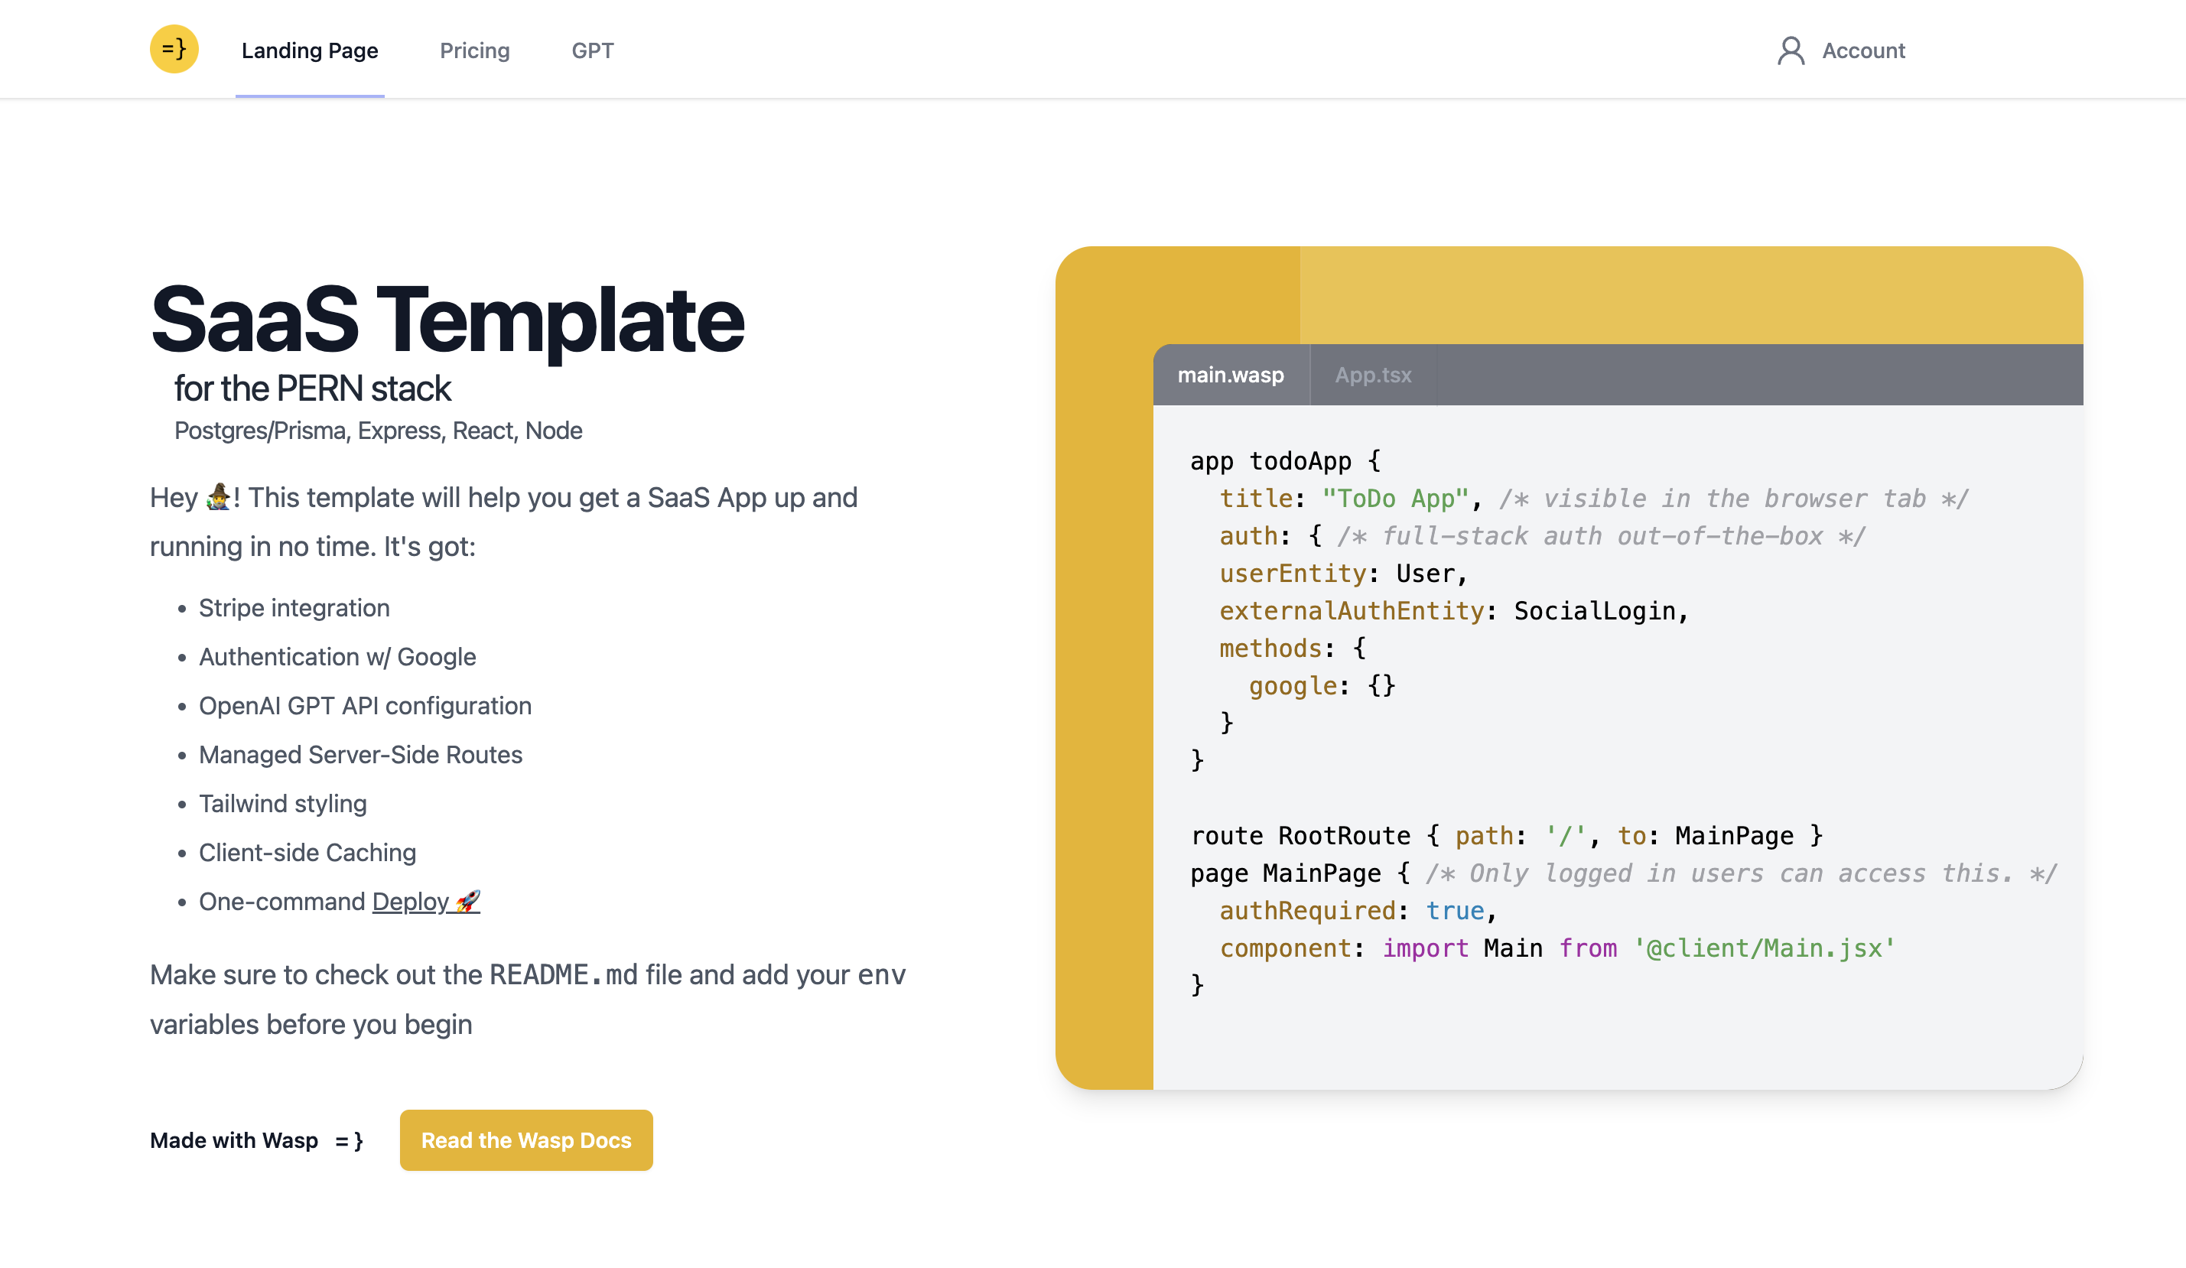Click Read the Wasp Docs button
The height and width of the screenshot is (1268, 2186).
525,1140
